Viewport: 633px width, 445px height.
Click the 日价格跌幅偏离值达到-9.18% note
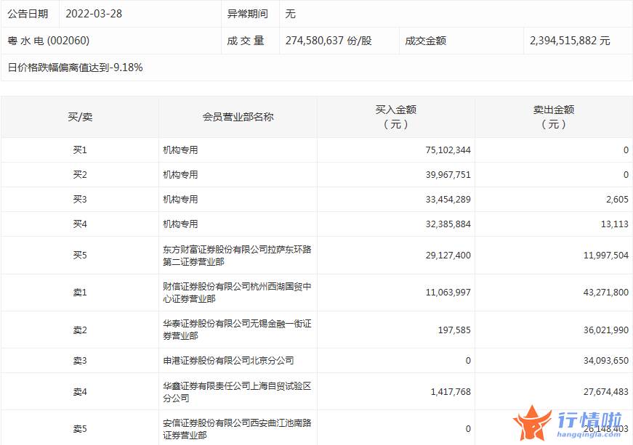click(x=75, y=68)
